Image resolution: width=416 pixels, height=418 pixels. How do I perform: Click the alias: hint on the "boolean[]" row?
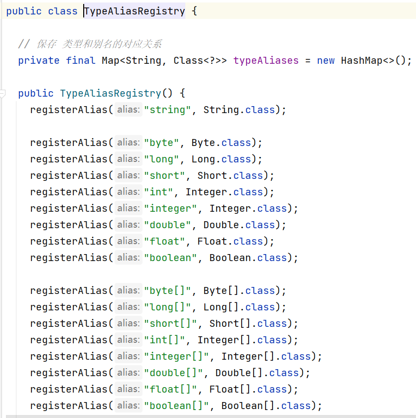point(129,406)
